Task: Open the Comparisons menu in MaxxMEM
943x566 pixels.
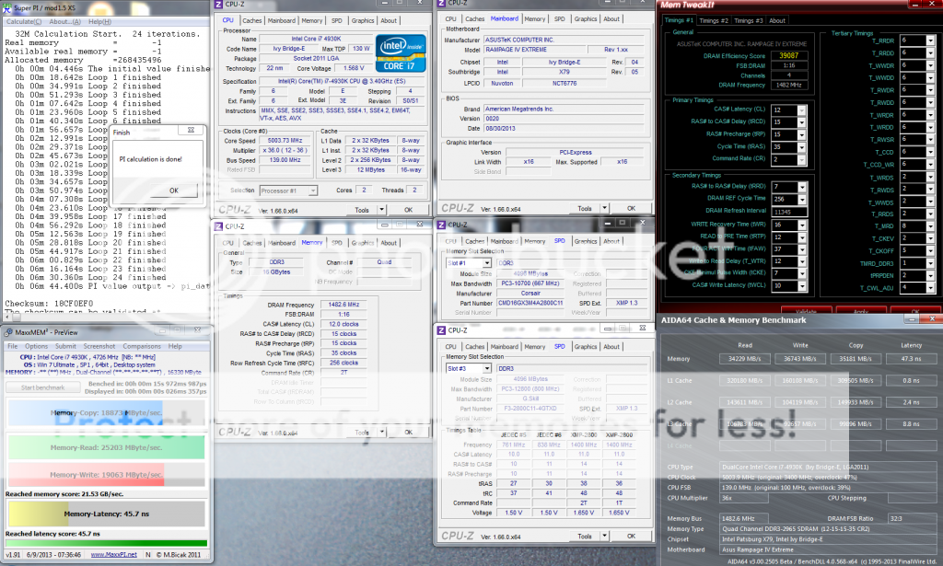Action: 140,346
